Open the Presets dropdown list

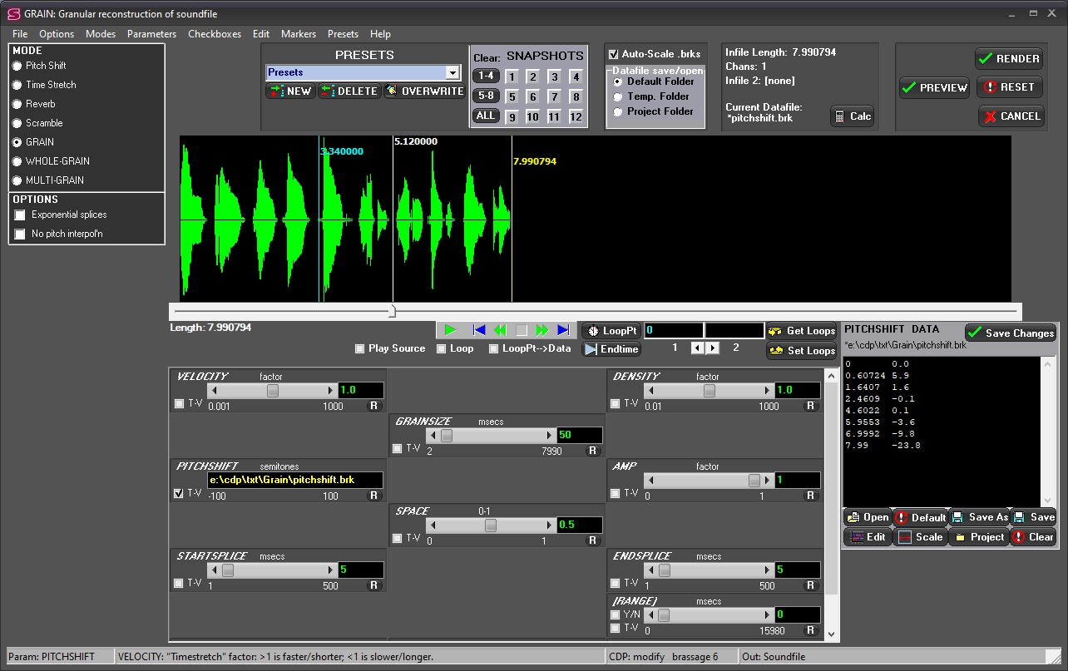452,73
